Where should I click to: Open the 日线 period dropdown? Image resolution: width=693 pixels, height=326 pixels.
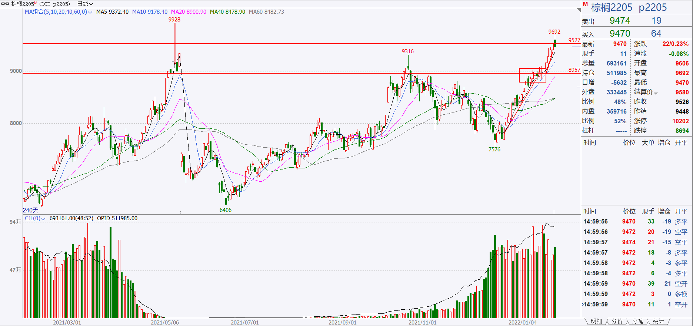pyautogui.click(x=85, y=4)
